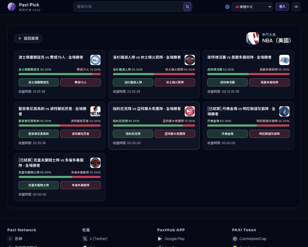Click closing time 收盤時間: 19:35:38
Screen dimensions: 308x247
pyautogui.click(x=32, y=92)
